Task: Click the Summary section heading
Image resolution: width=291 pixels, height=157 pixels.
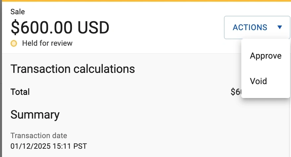Action: click(35, 115)
